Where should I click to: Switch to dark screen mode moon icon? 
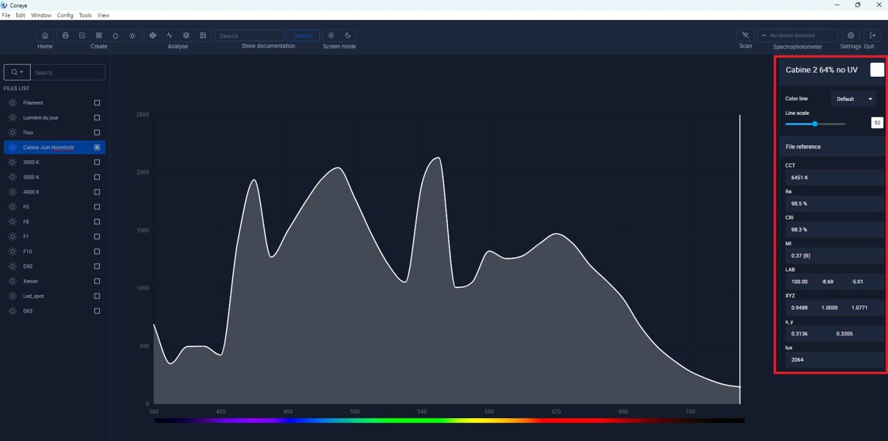click(x=348, y=35)
